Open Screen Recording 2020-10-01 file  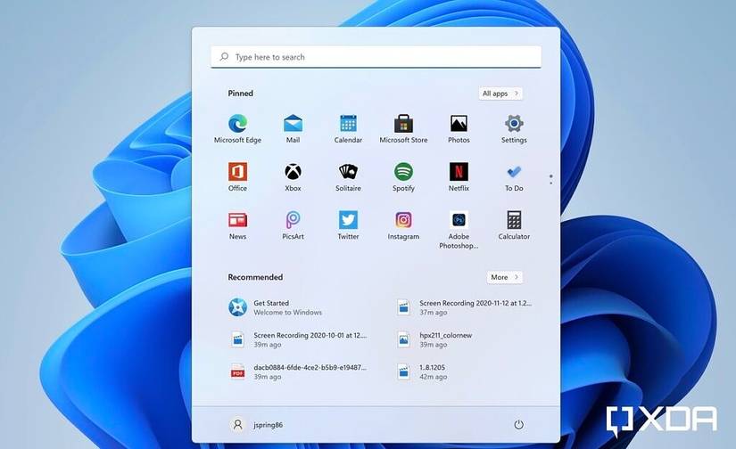coord(297,339)
